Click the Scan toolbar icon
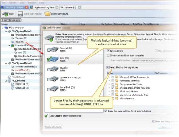179x137 pixels. pos(5,14)
